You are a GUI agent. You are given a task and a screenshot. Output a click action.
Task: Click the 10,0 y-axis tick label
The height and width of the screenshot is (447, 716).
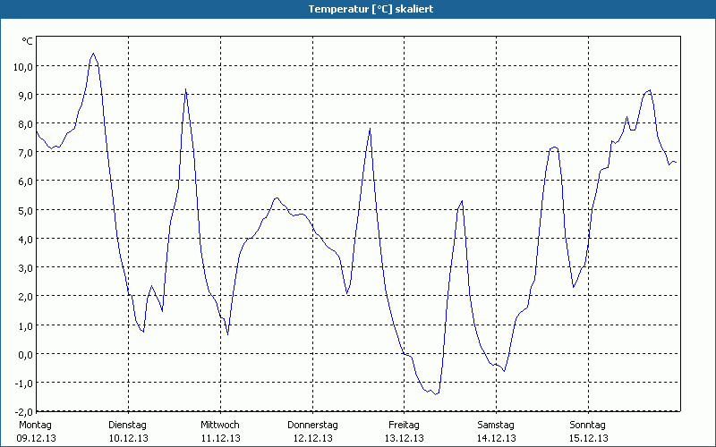23,66
